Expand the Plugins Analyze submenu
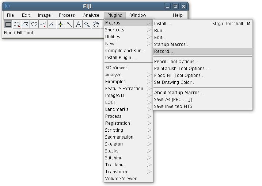 [128, 75]
